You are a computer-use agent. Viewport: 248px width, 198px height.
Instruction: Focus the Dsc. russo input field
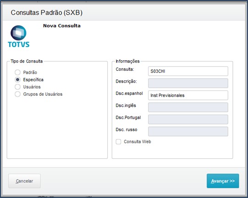coord(188,131)
